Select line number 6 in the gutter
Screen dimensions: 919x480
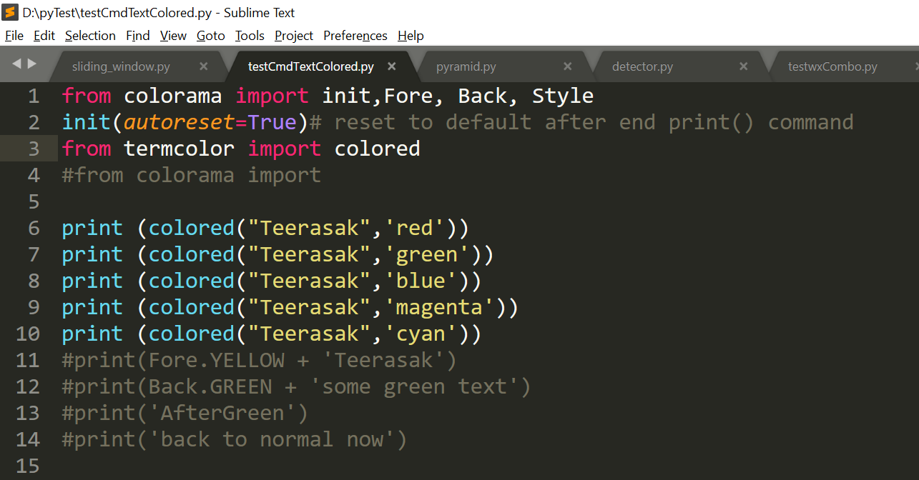point(33,227)
